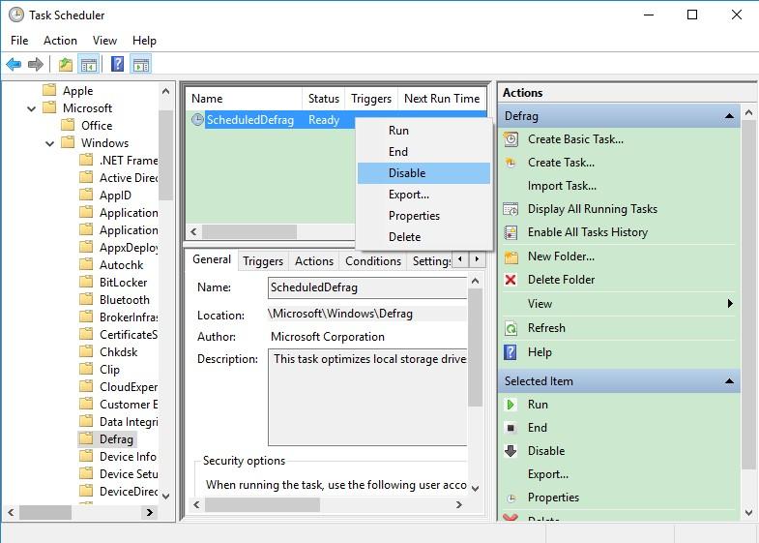759x543 pixels.
Task: Choose End in the context menu
Action: click(423, 152)
